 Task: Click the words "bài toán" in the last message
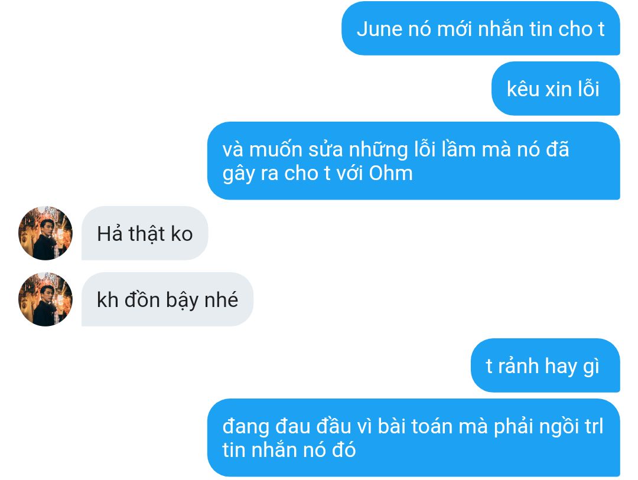point(415,426)
